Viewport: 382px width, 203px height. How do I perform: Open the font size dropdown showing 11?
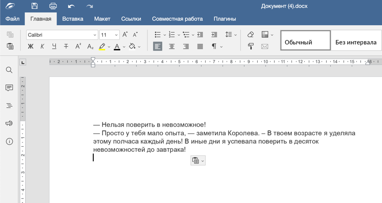point(116,35)
